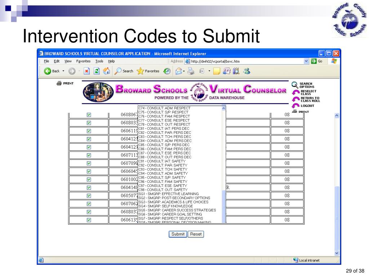369x277 pixels.
Task: Uncheck the checkbox in row 0608033
Action: pos(89,123)
